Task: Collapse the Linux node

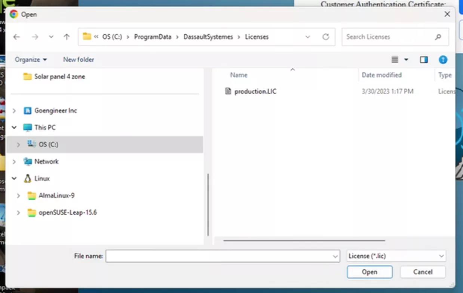Action: point(14,179)
